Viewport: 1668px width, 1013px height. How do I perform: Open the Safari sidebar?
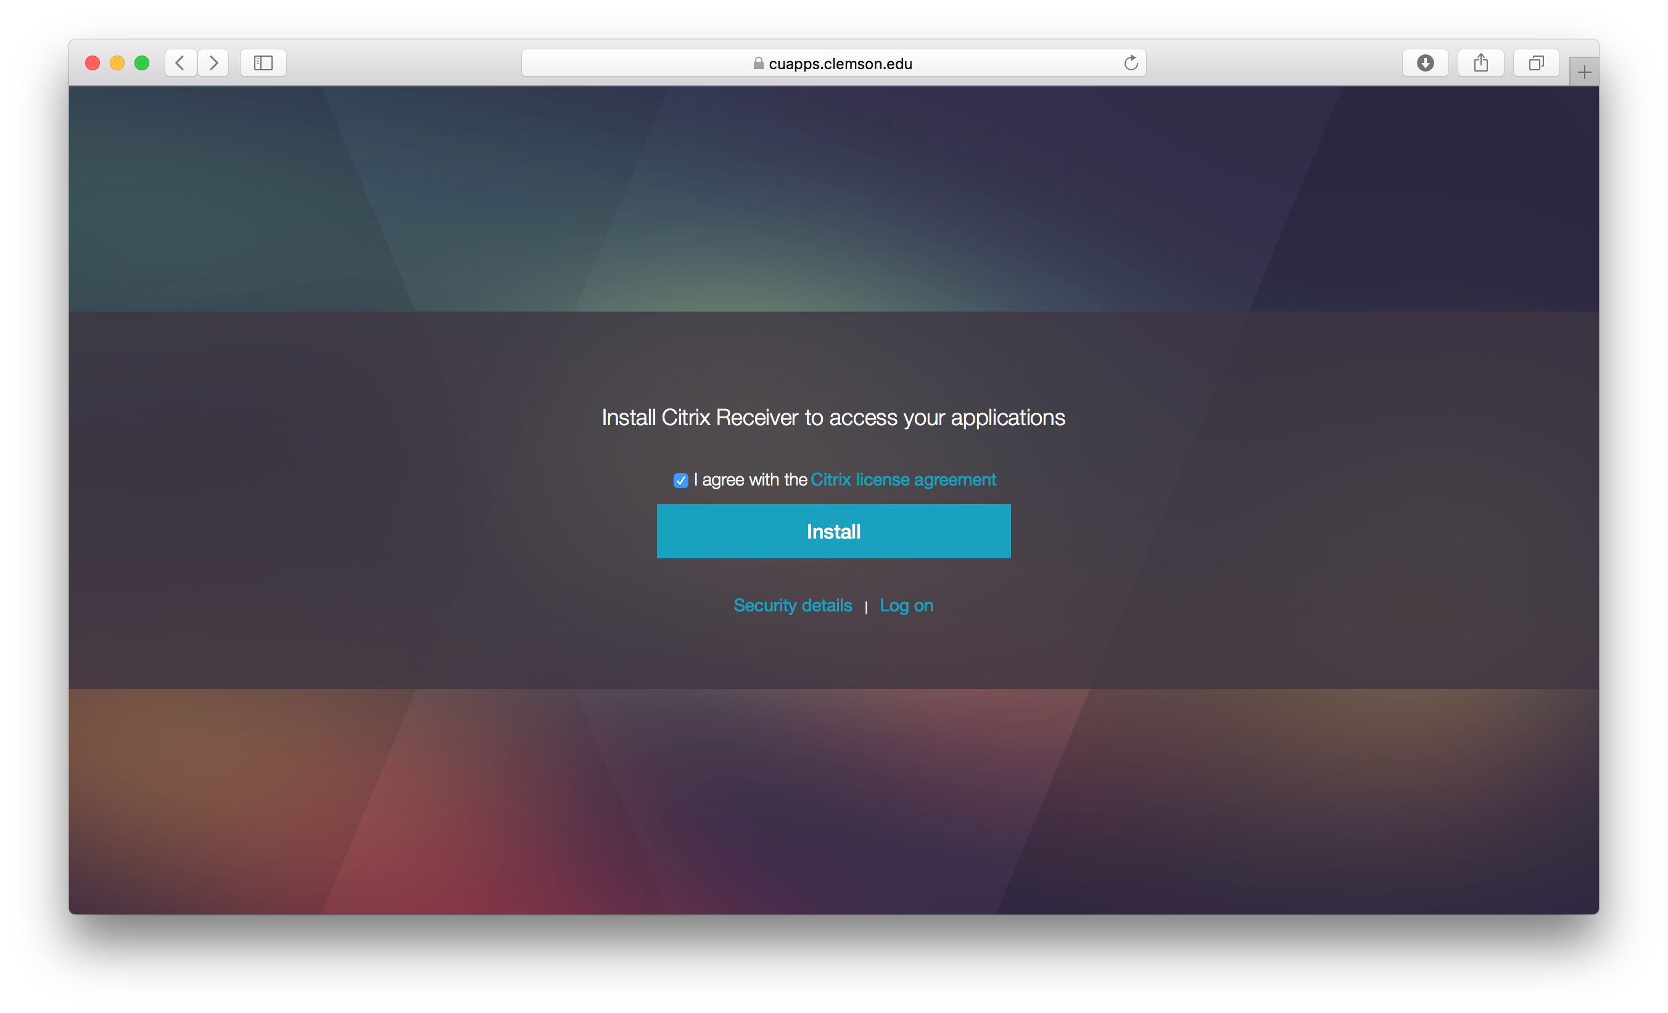[263, 63]
